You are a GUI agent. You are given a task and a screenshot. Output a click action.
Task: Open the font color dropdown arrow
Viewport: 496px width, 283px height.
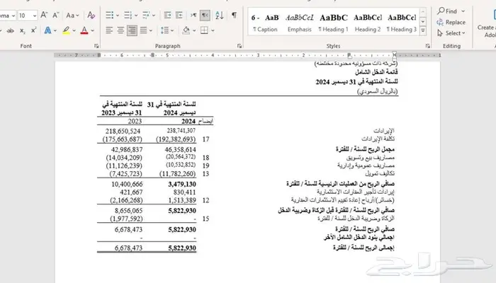click(92, 30)
